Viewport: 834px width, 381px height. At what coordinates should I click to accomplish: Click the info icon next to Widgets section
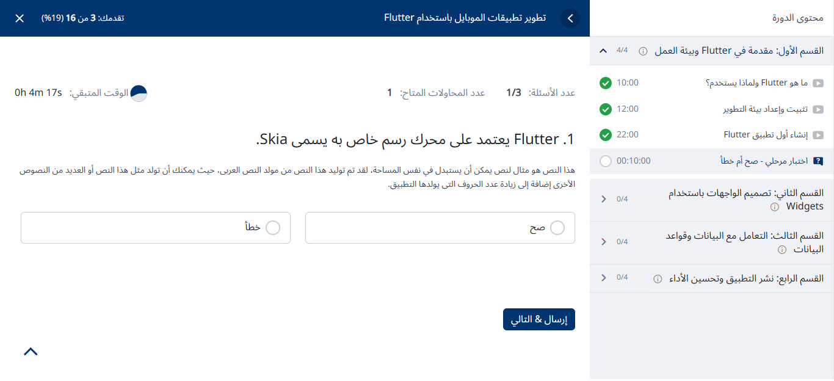pyautogui.click(x=775, y=207)
